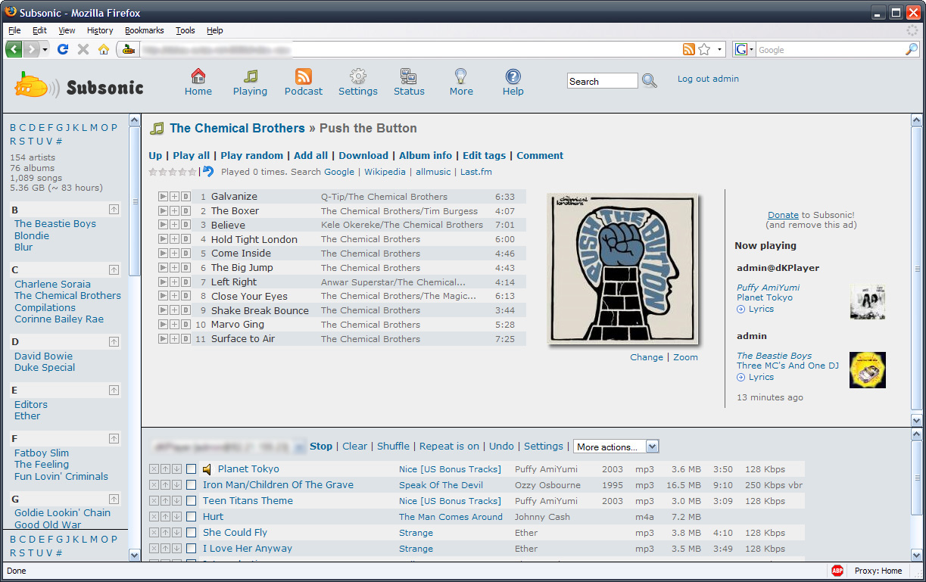Open the More actions dropdown

(x=616, y=447)
